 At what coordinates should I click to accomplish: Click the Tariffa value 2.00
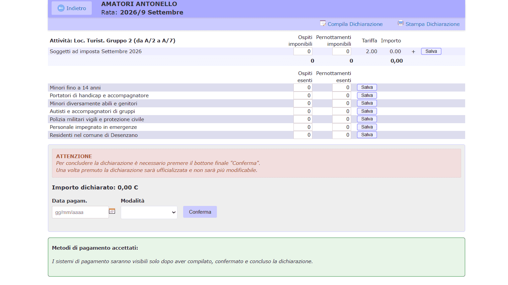coord(371,51)
